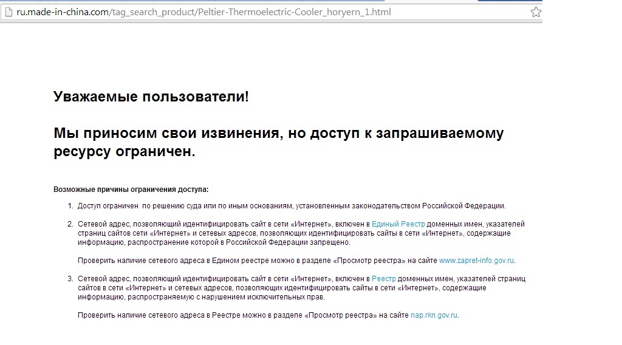Go to the nap.rkn.gov.ru link
The height and width of the screenshot is (345, 622).
(434, 315)
